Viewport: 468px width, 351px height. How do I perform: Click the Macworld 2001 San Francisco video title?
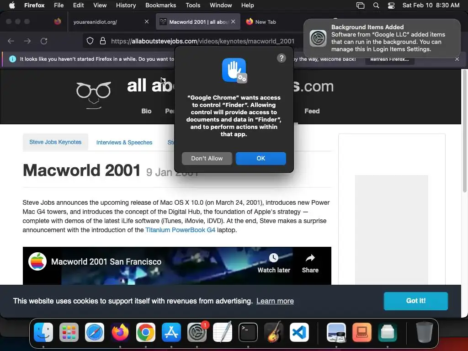tap(106, 262)
